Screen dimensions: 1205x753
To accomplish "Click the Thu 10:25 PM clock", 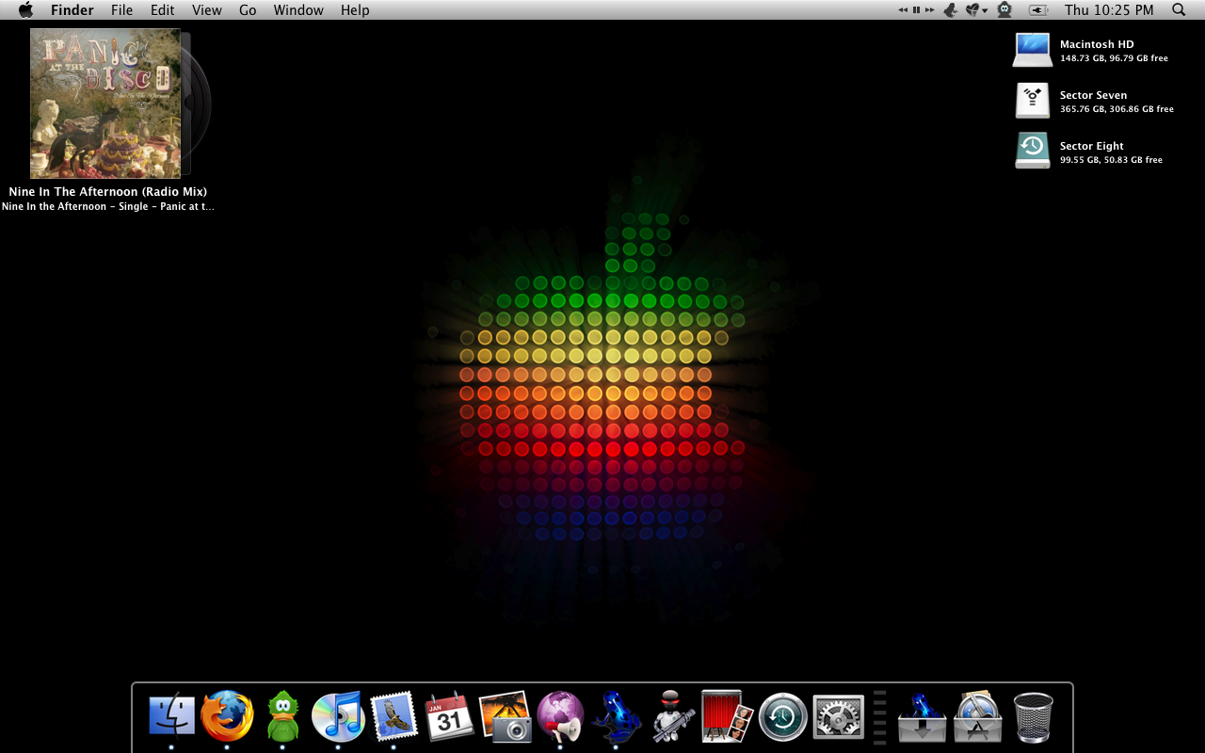I will (1109, 9).
